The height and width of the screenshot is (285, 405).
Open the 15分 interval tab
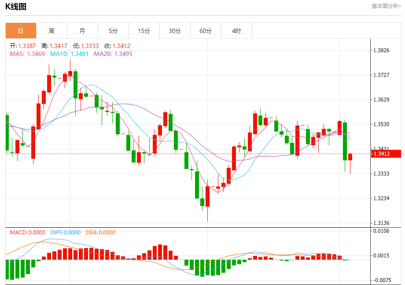click(x=144, y=31)
